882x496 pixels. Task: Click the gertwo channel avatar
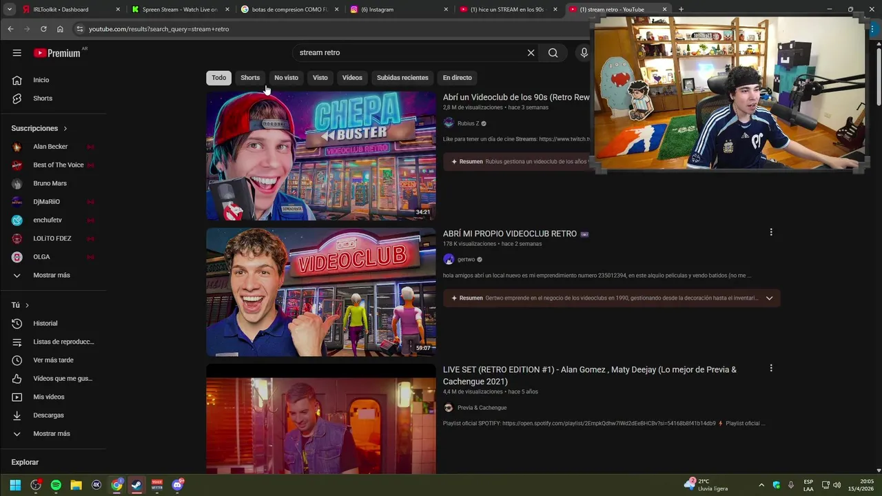[x=449, y=260]
